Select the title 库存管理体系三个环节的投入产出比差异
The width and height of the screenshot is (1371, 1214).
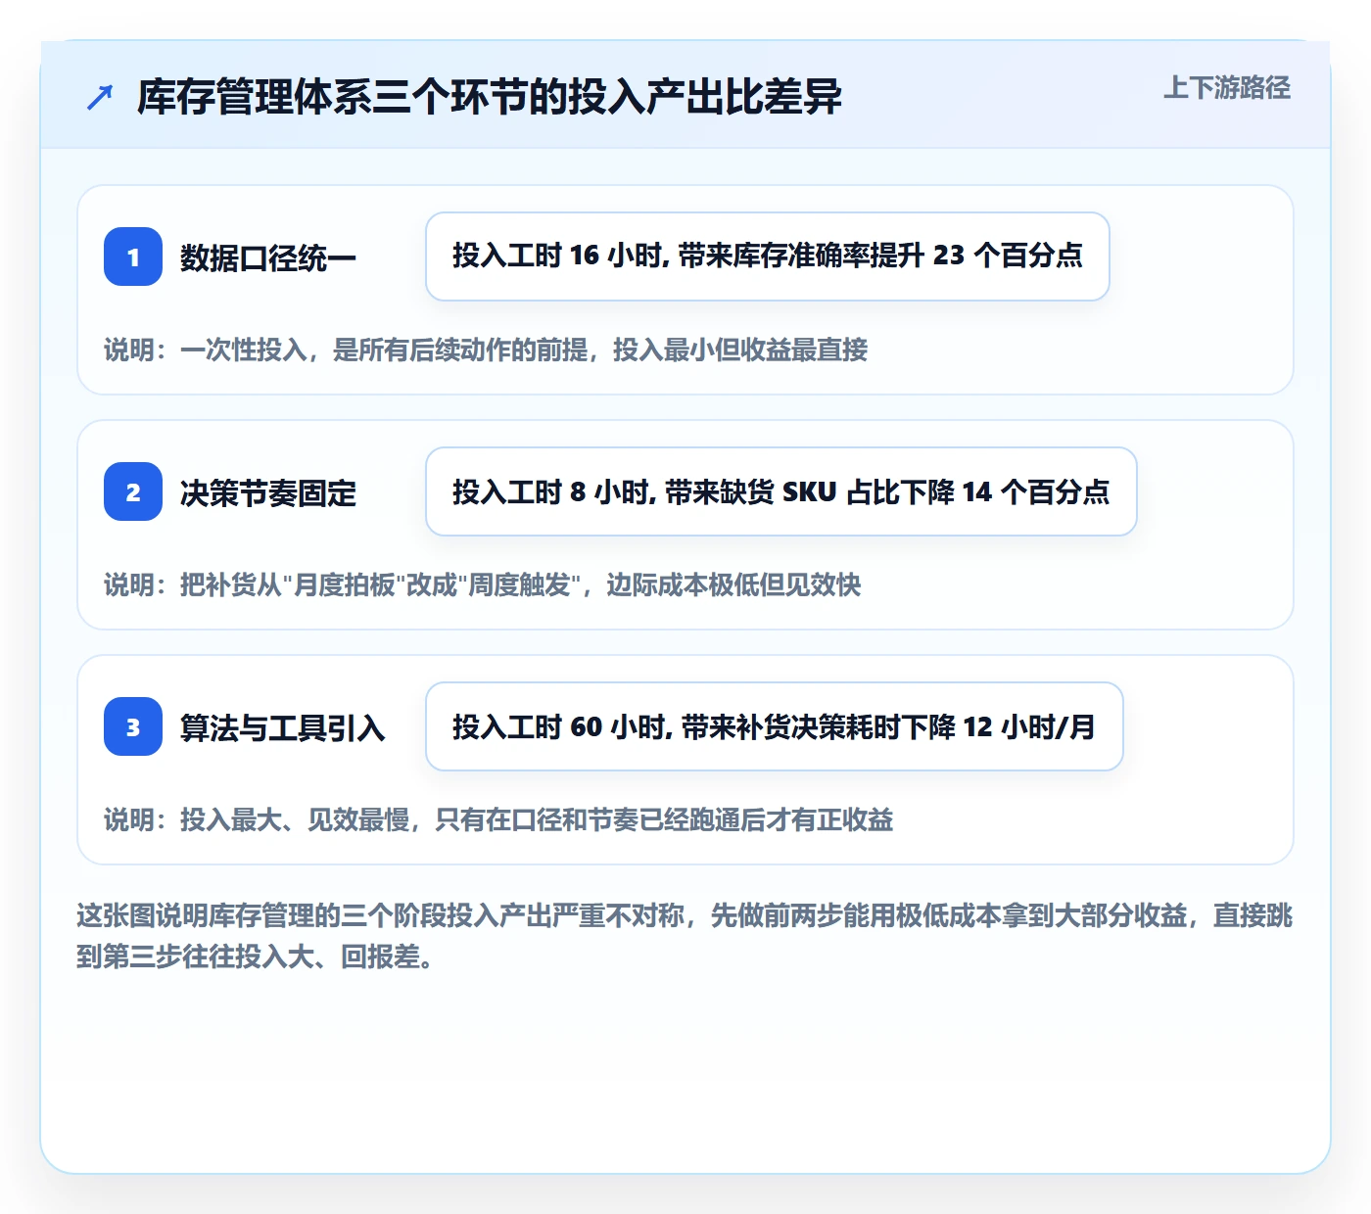[x=490, y=97]
